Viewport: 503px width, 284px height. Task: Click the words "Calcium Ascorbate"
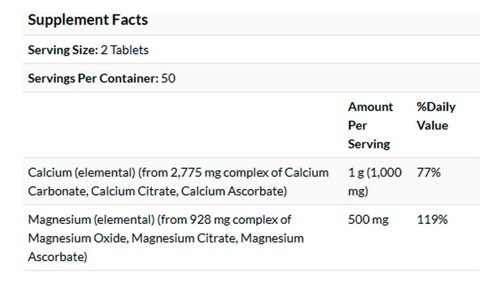point(232,191)
